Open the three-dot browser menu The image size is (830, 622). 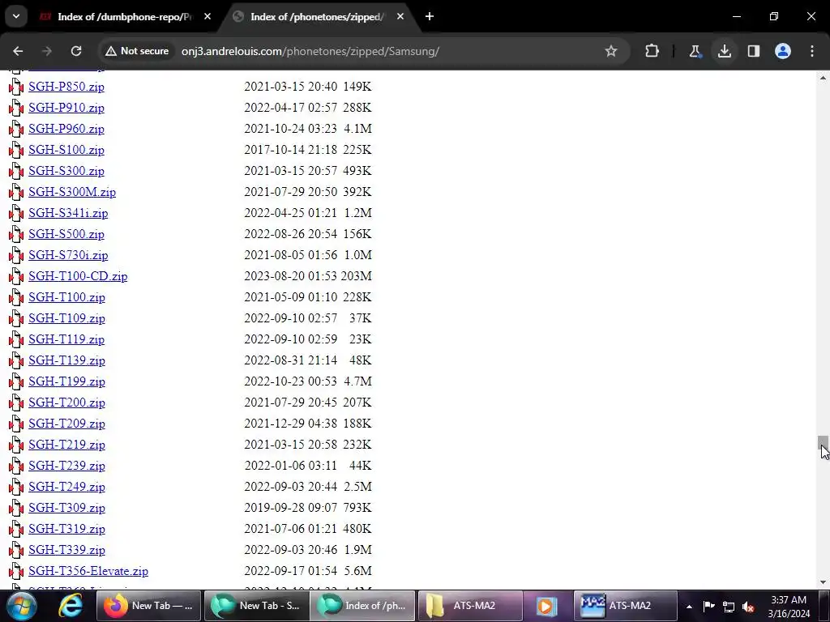(812, 51)
